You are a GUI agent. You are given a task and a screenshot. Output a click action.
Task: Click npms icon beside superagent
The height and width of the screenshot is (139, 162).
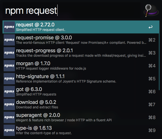9,117
